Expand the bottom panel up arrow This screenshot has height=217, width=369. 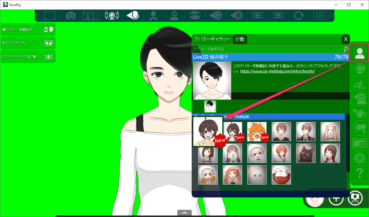click(x=184, y=213)
